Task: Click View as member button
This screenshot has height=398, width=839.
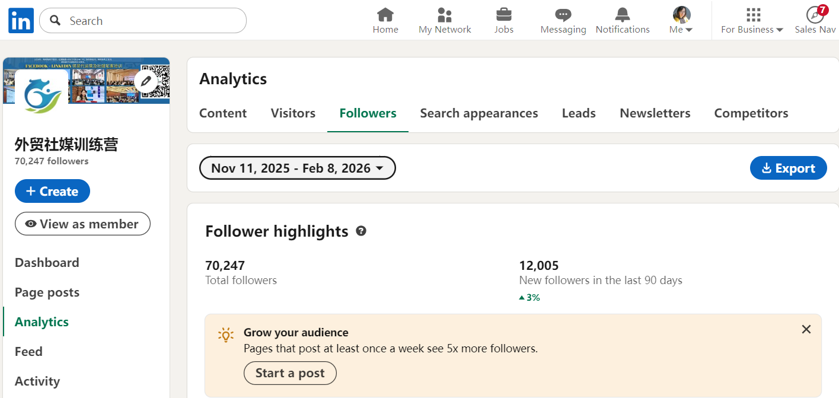Action: pyautogui.click(x=82, y=224)
